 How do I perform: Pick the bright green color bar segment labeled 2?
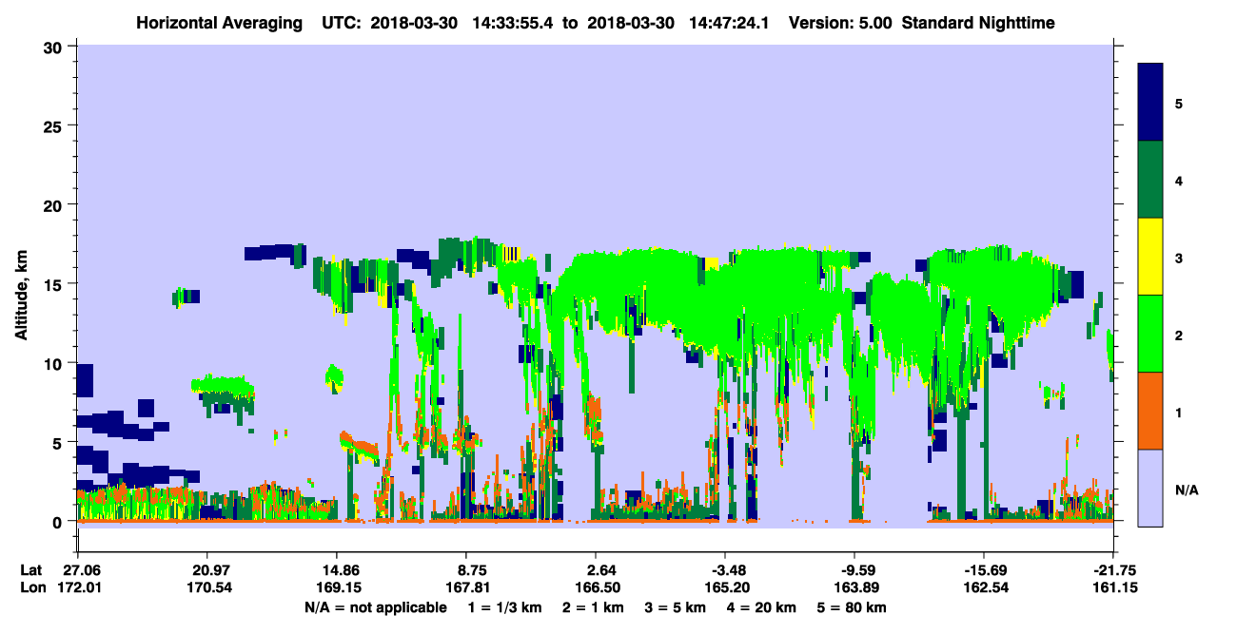coord(1150,333)
